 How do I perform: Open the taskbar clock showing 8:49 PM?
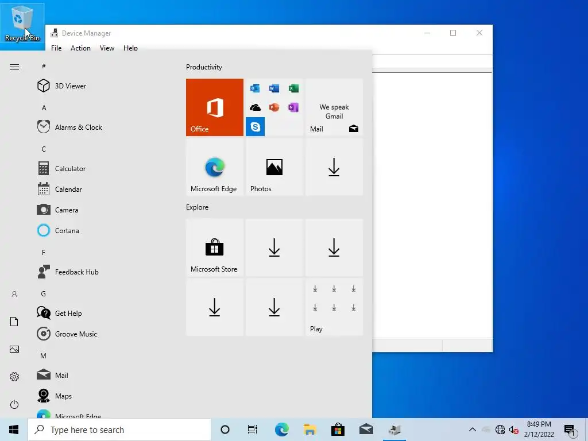coord(539,430)
